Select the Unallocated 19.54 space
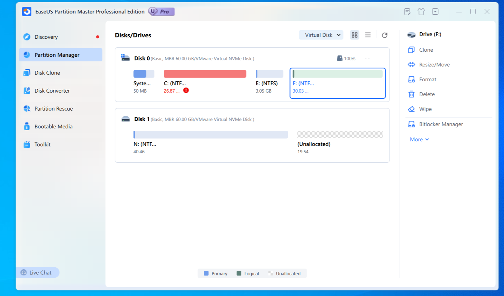Viewport: 504px width, 296px height. point(340,143)
